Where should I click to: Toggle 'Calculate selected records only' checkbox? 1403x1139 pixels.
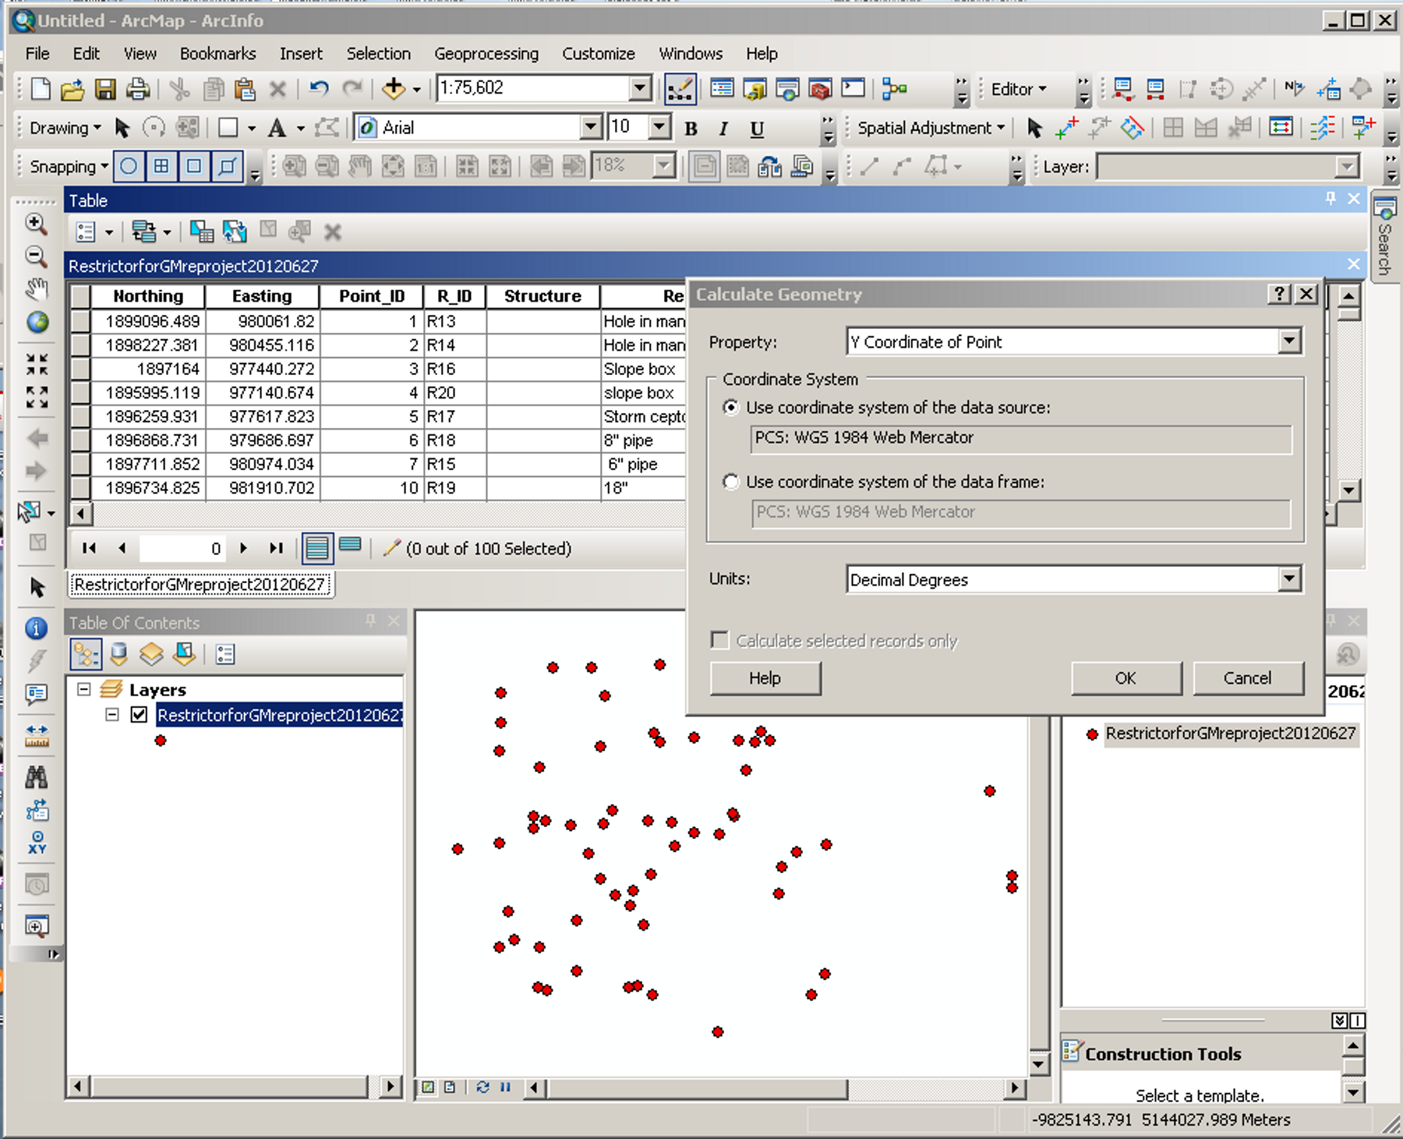(719, 640)
